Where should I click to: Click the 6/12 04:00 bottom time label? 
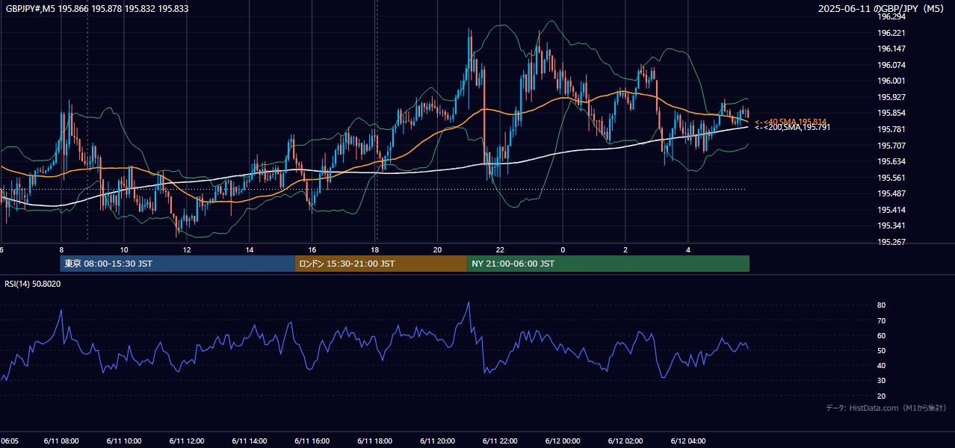tap(688, 441)
